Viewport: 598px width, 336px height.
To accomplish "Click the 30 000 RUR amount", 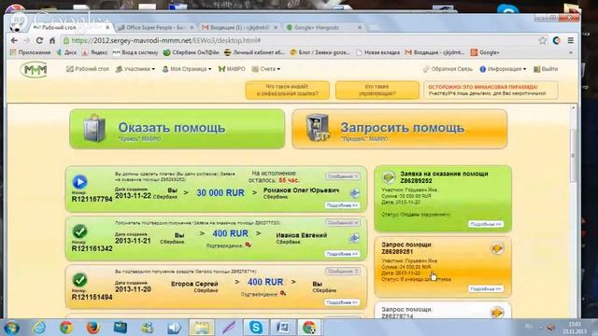I will click(221, 193).
